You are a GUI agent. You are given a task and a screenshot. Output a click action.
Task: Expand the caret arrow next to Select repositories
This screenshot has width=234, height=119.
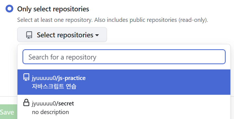pyautogui.click(x=97, y=35)
